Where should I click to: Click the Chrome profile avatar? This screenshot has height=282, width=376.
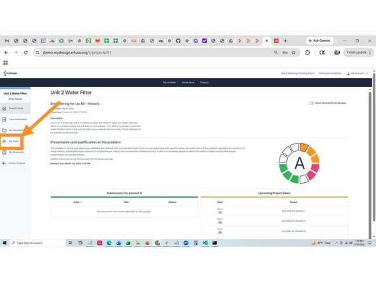(x=337, y=53)
